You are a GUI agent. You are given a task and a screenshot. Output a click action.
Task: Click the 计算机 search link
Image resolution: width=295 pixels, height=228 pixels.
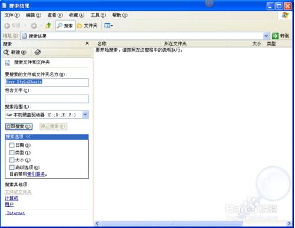11,199
